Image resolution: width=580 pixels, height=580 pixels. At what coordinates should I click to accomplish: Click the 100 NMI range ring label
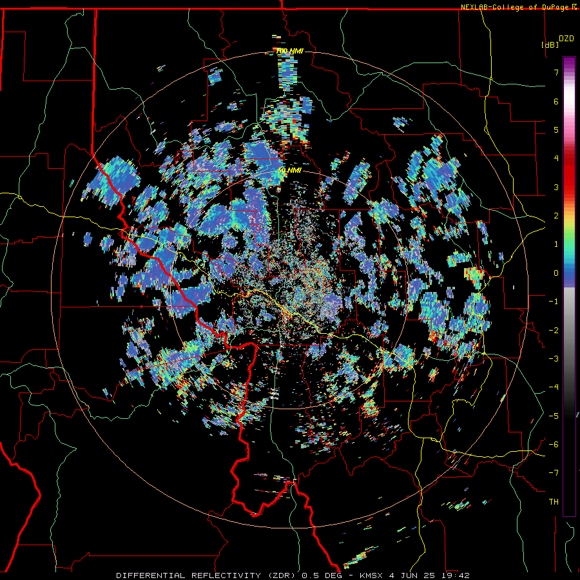coord(289,51)
